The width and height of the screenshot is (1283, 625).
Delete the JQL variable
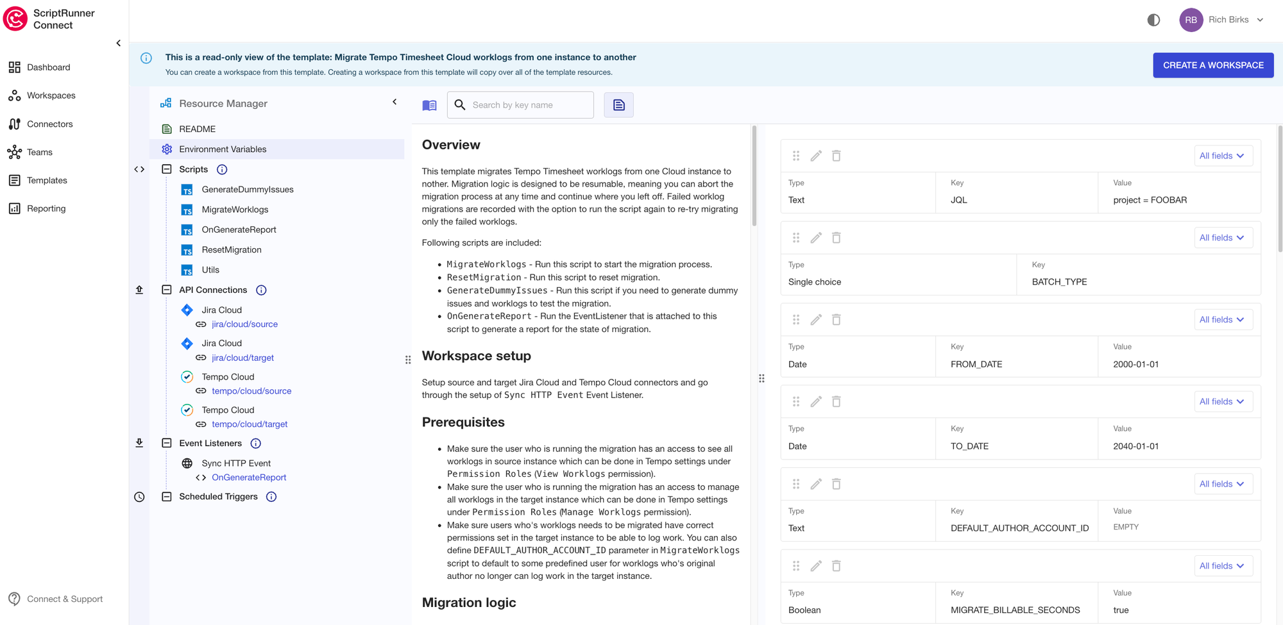click(837, 156)
